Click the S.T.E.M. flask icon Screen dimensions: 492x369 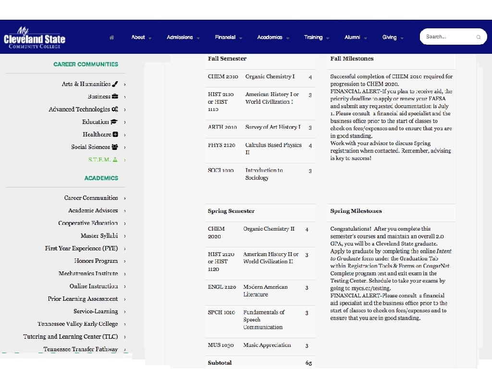point(115,160)
